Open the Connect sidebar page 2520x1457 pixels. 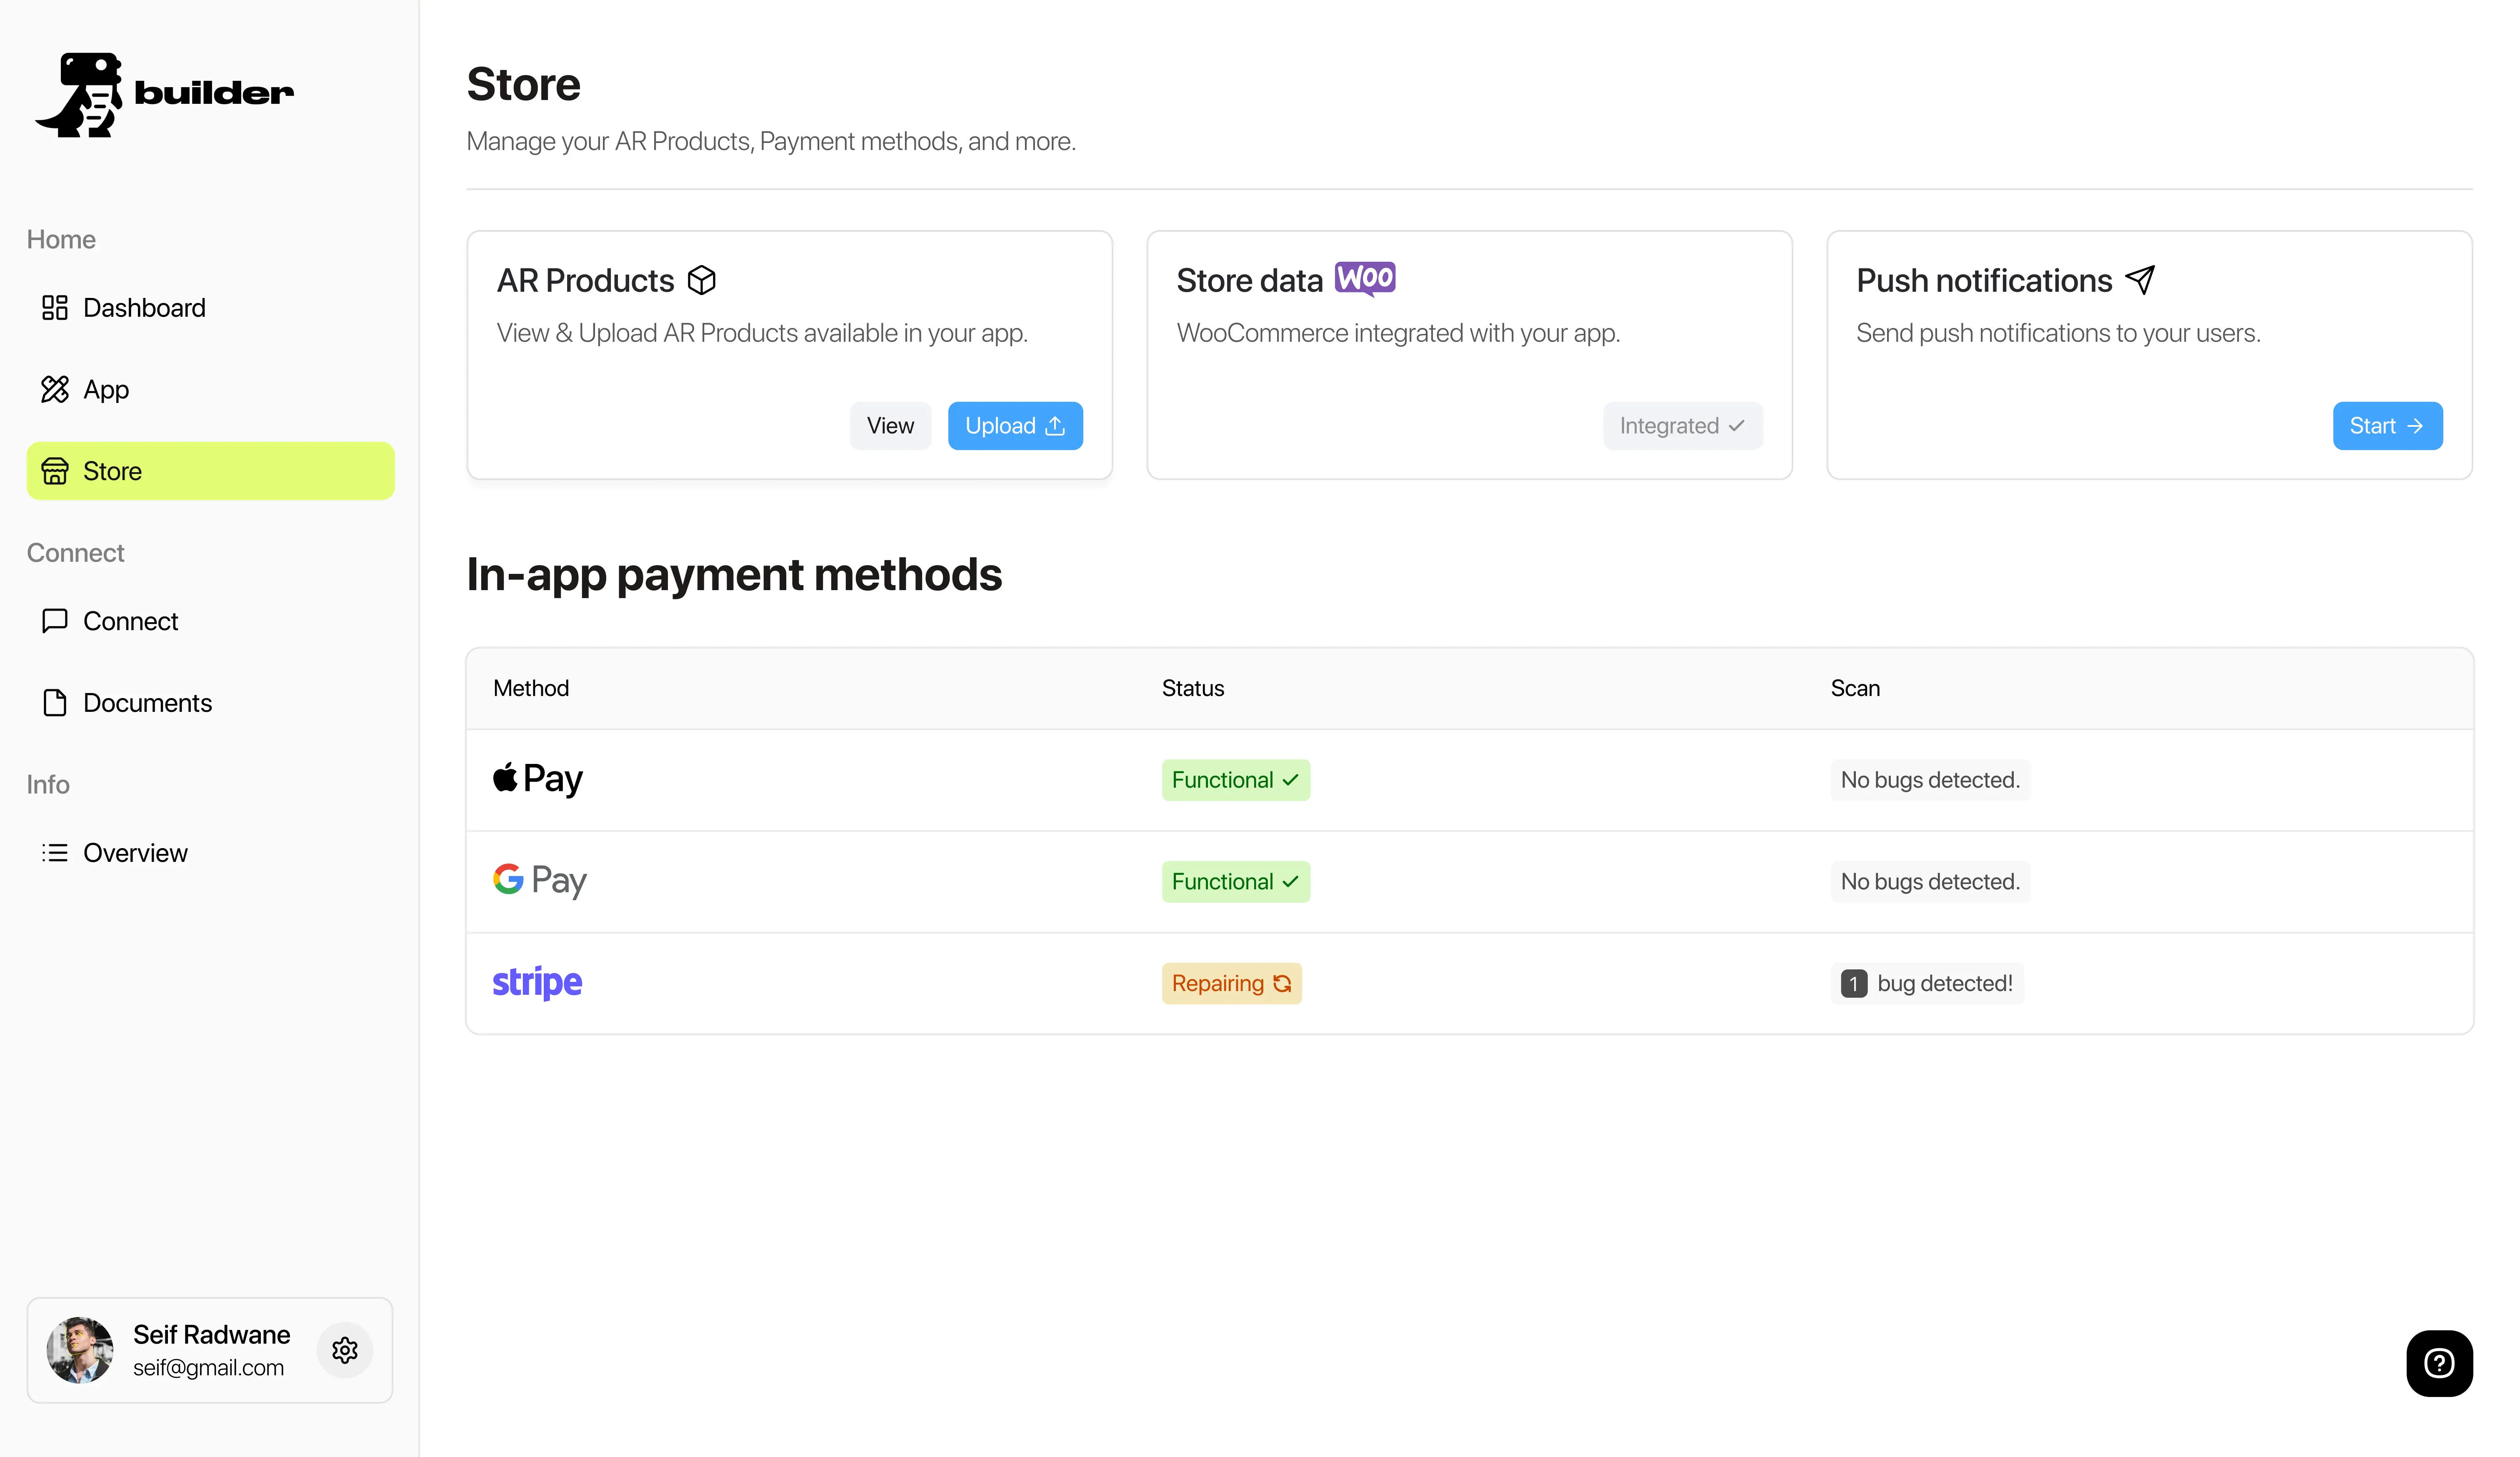click(129, 621)
